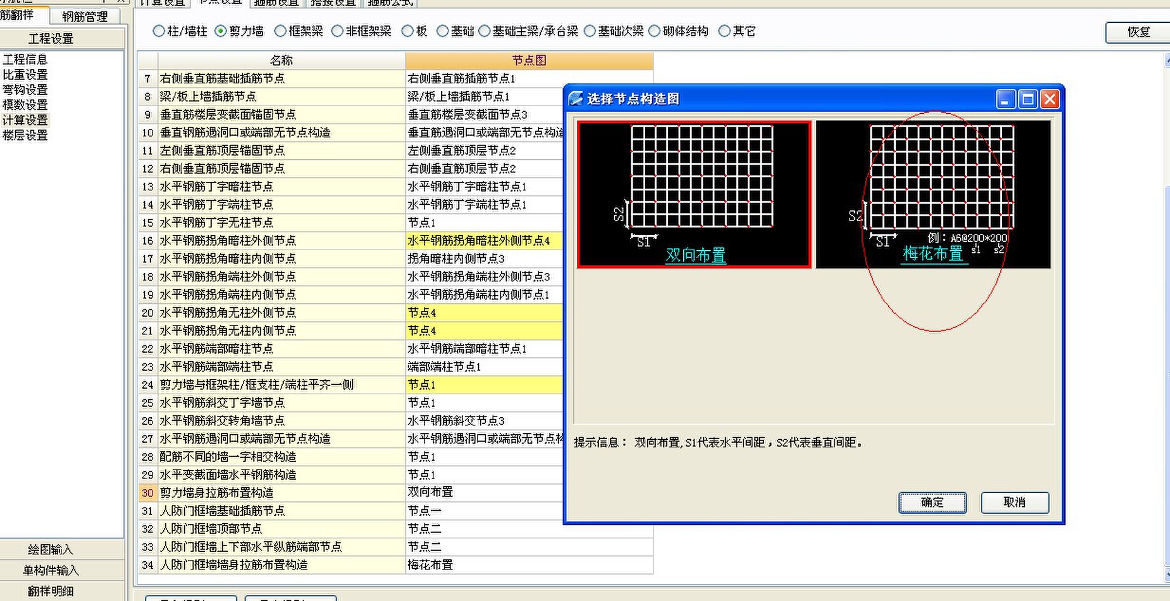1170x601 pixels.
Task: Select the 砌体结构 radio button
Action: click(x=654, y=31)
